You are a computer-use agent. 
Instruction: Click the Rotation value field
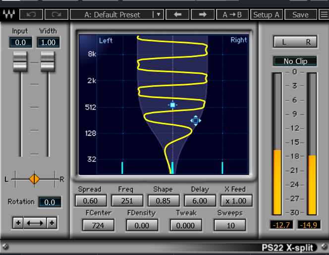coord(50,202)
